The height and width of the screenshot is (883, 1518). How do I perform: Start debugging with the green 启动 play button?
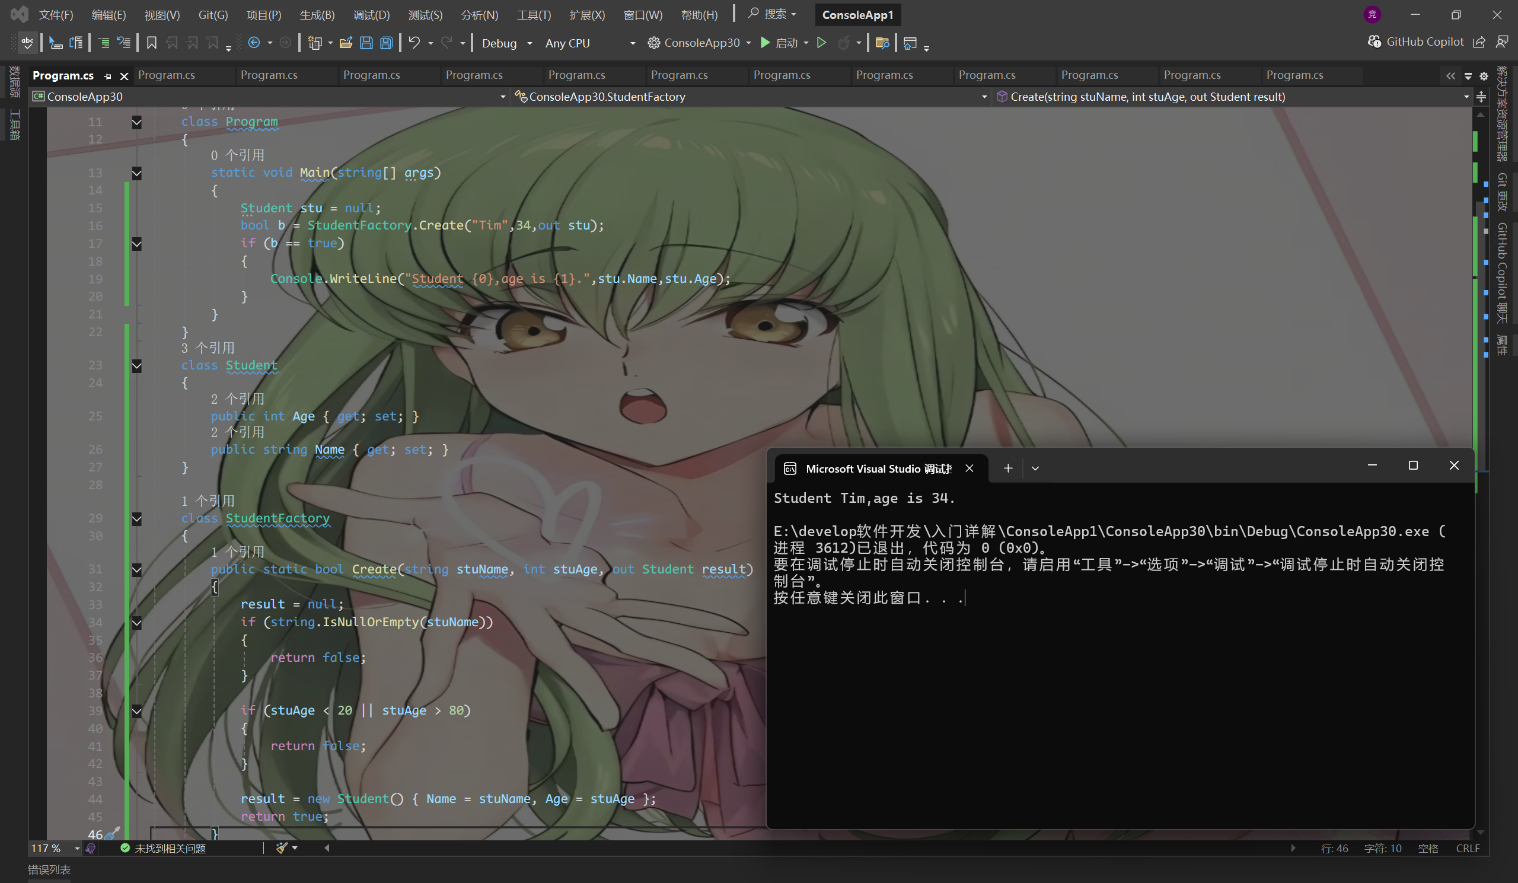point(779,43)
